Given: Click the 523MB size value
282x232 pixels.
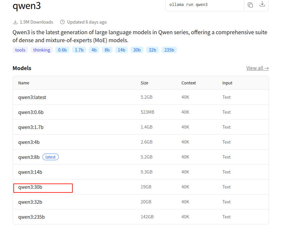Looking at the screenshot, I should point(148,112).
